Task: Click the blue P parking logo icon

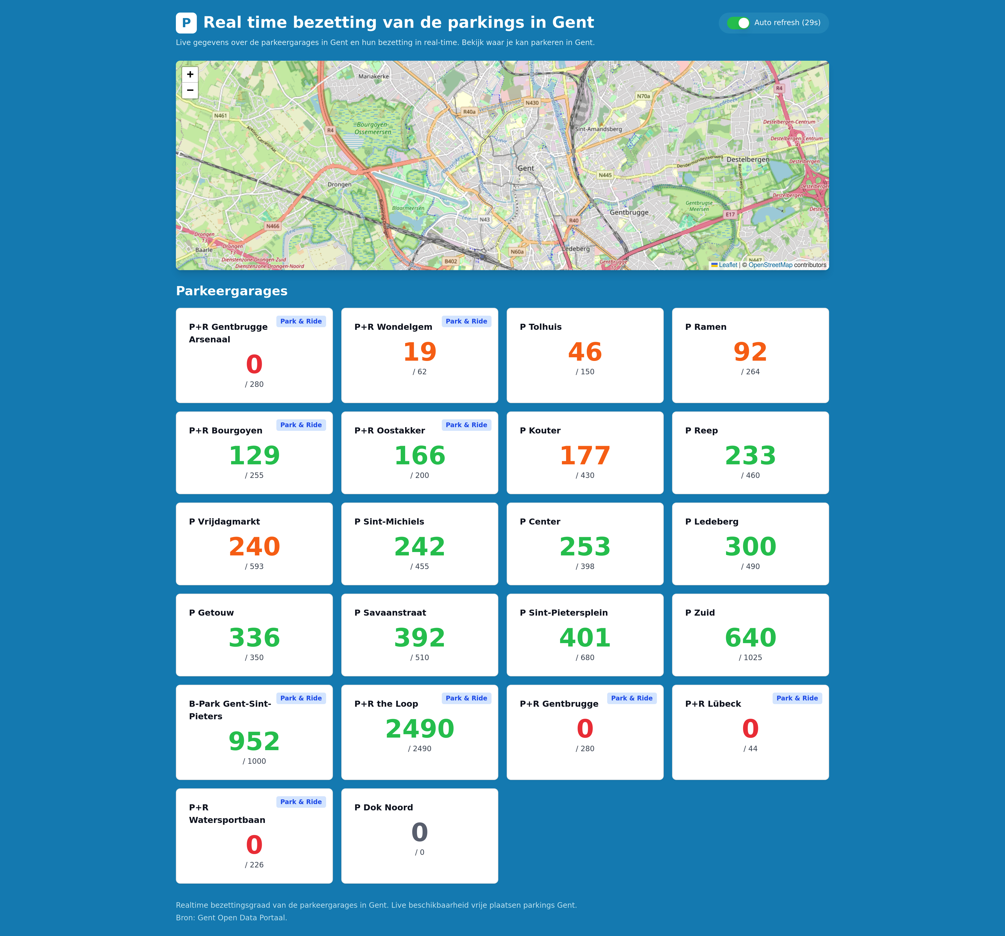Action: pyautogui.click(x=186, y=23)
